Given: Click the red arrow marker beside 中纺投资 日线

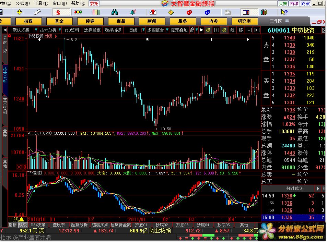Looking at the screenshot, I should (x=56, y=36).
